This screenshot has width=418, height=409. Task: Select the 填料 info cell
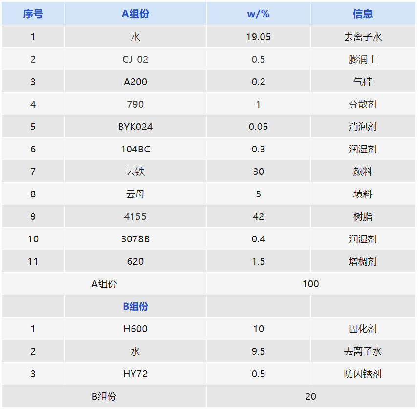click(363, 194)
